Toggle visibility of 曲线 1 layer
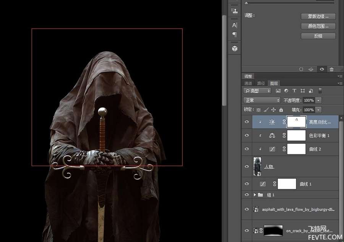Screen dimensions: 344x242 click(247, 184)
